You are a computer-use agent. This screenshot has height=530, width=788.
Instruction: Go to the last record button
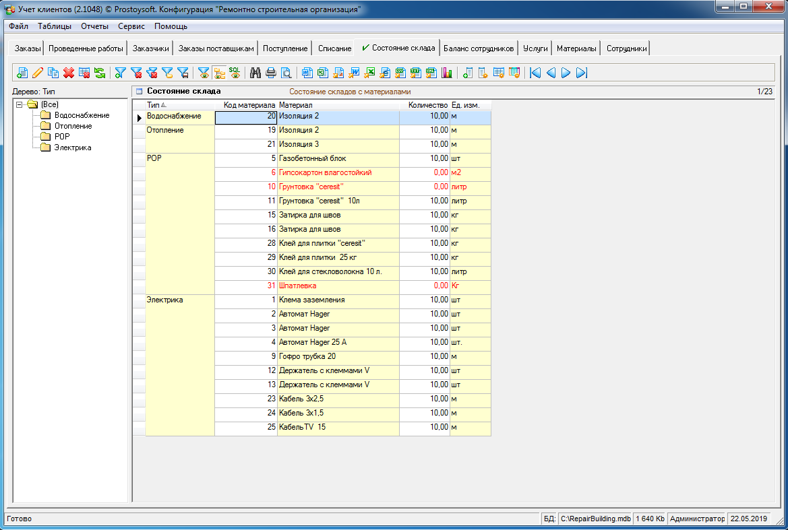[x=582, y=73]
